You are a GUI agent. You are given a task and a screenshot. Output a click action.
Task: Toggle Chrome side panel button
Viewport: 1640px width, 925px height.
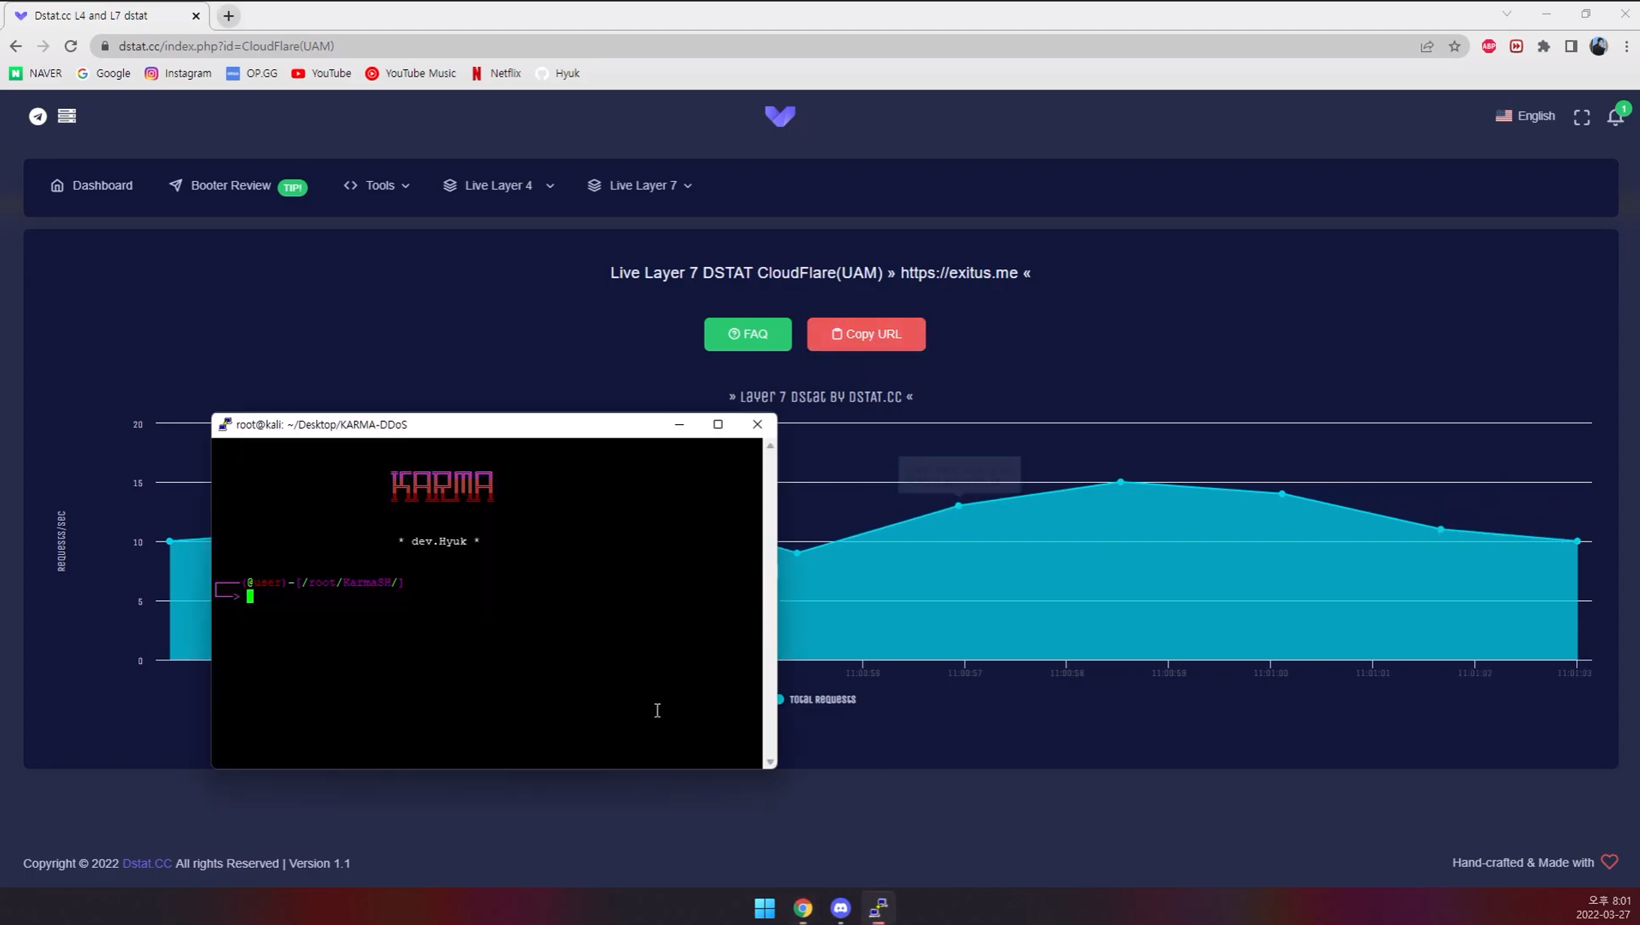point(1571,46)
